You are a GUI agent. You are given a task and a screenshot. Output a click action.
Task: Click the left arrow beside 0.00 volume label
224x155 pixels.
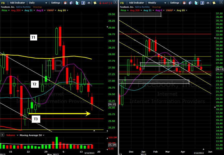107,149
